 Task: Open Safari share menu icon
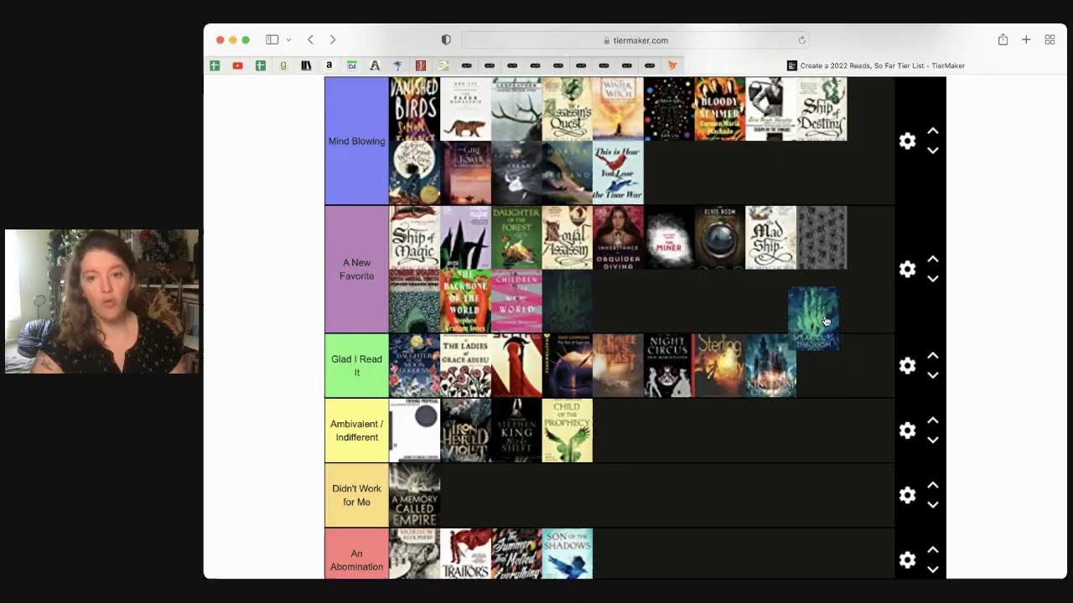1003,39
